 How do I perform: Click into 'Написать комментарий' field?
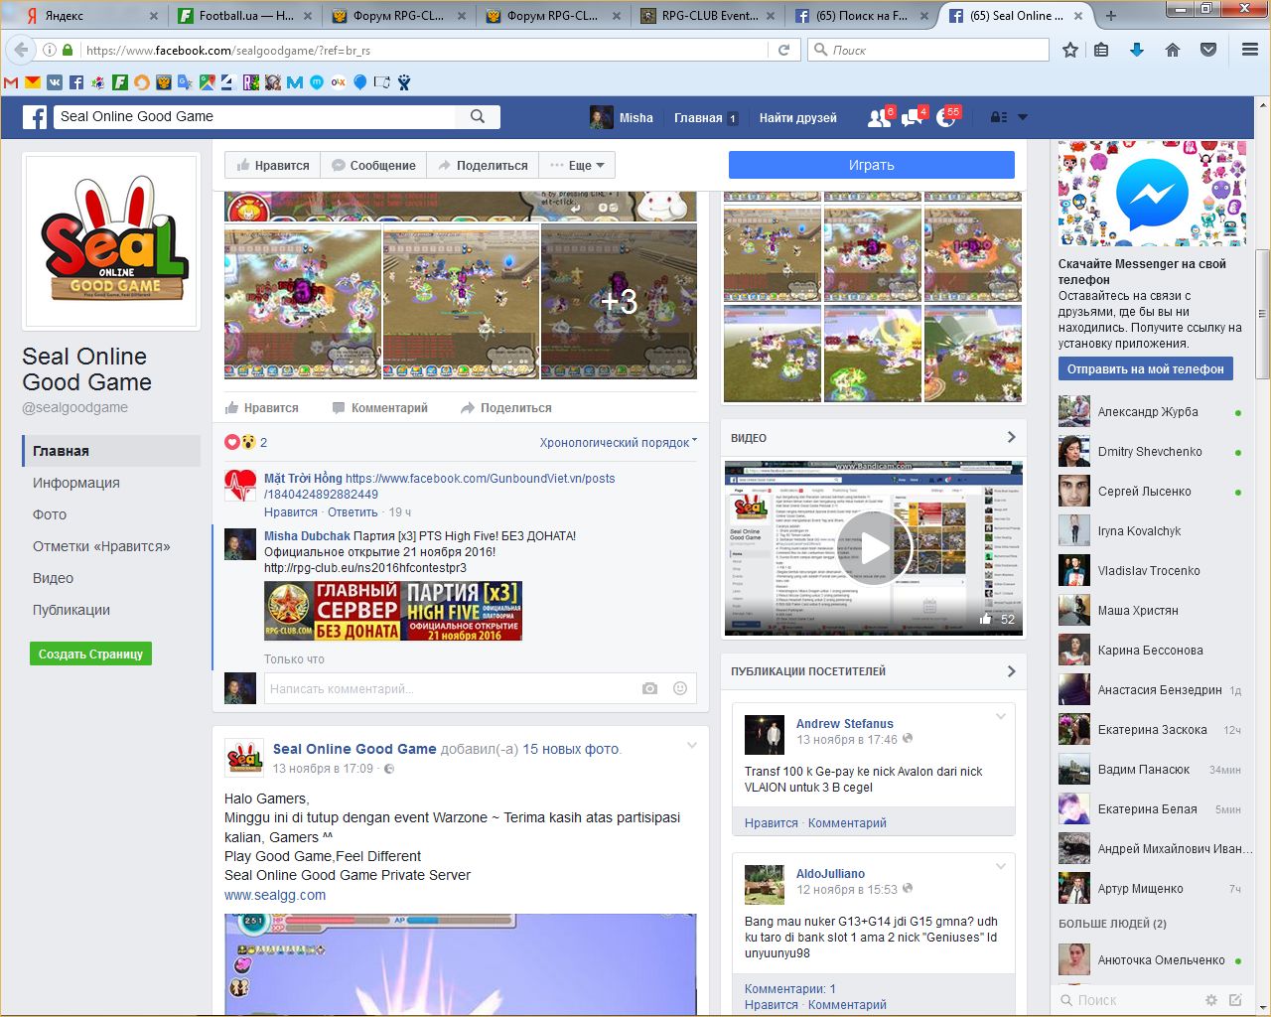pyautogui.click(x=452, y=688)
